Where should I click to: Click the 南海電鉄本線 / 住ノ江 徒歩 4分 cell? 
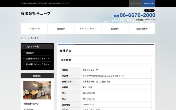point(116,82)
